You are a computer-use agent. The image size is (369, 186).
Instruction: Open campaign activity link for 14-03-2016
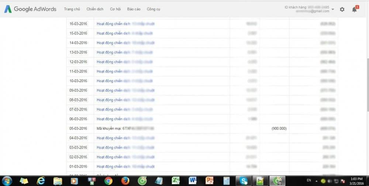click(126, 43)
